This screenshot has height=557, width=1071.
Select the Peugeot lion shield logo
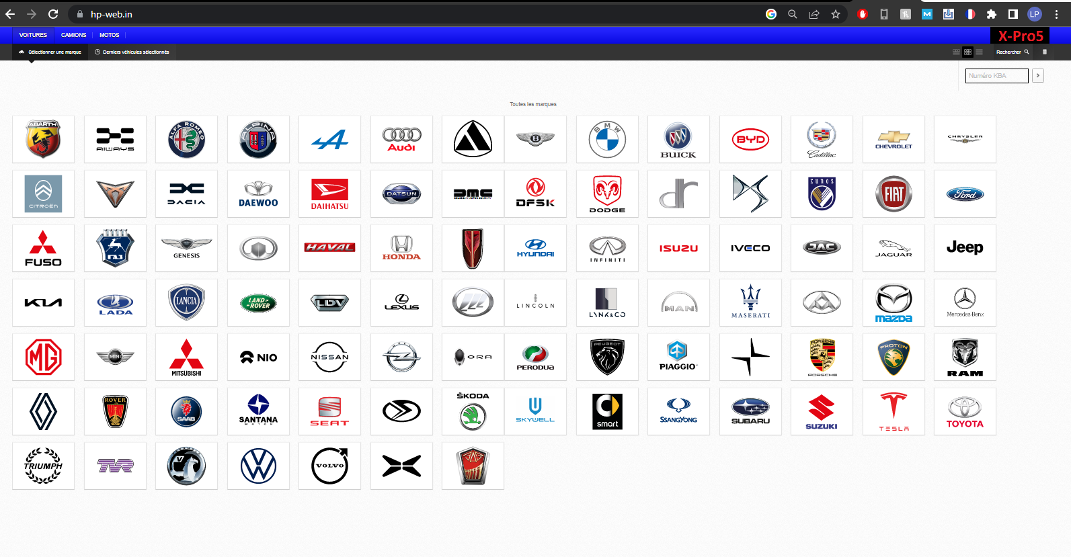point(607,357)
